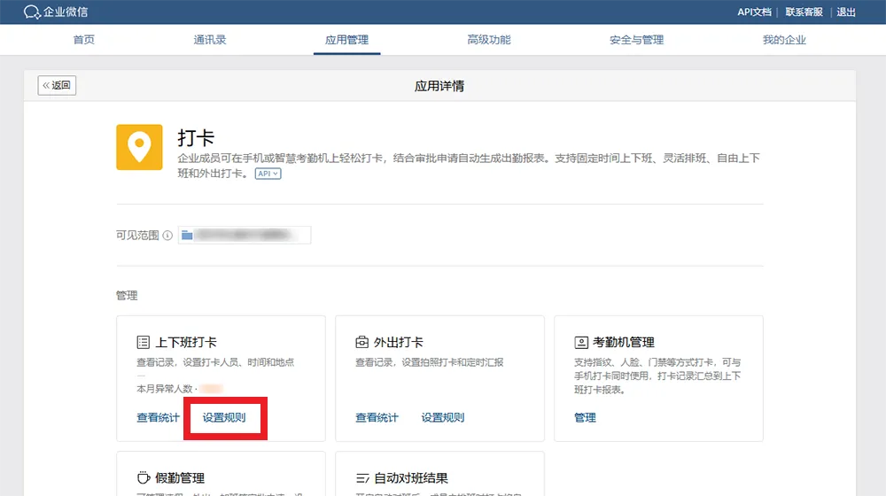Screen dimensions: 886x496
Task: Switch to the 通讯录 tab
Action: [210, 40]
